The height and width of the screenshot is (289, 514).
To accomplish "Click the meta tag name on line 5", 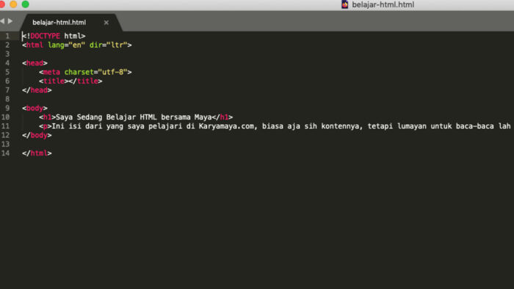I will pos(52,72).
